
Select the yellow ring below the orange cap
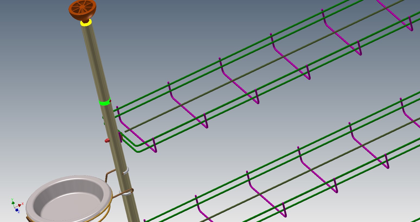(86, 24)
